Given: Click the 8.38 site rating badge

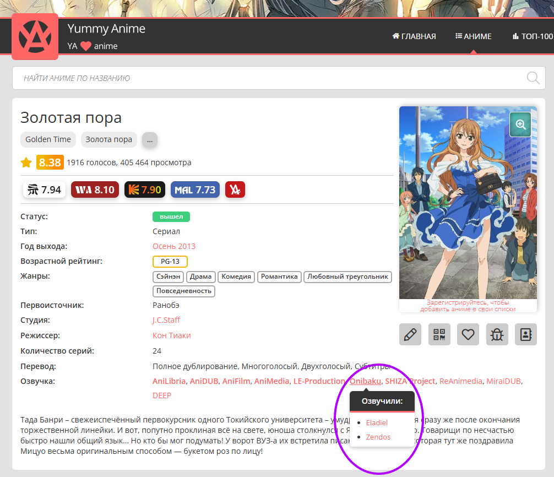Looking at the screenshot, I should coord(50,162).
